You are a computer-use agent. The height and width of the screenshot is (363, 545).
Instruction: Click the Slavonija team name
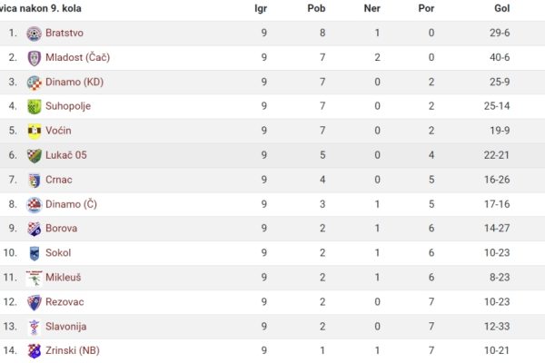(65, 326)
